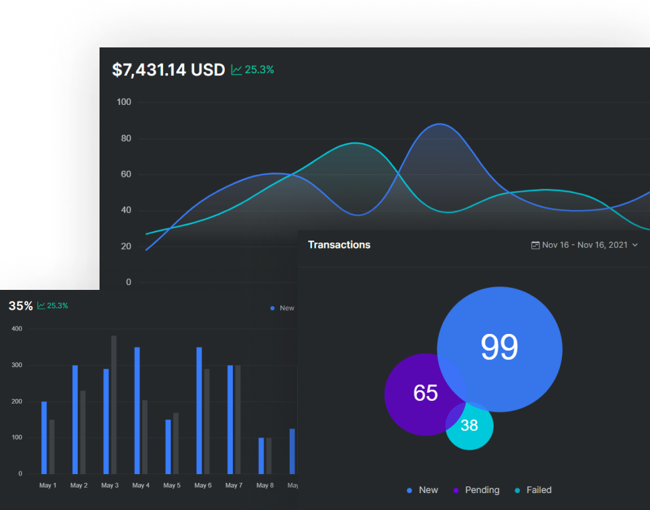Toggle the Pending series in Transactions legend
This screenshot has height=510, width=650.
tap(476, 490)
